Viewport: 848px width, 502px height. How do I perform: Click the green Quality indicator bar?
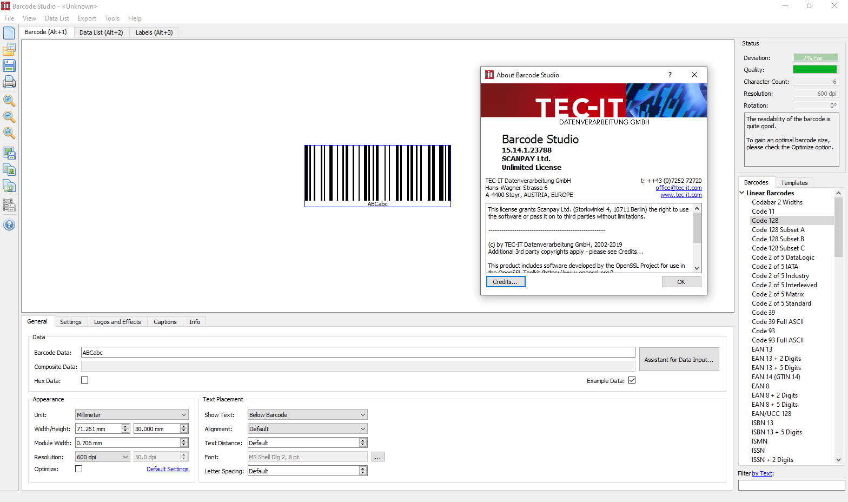[816, 69]
